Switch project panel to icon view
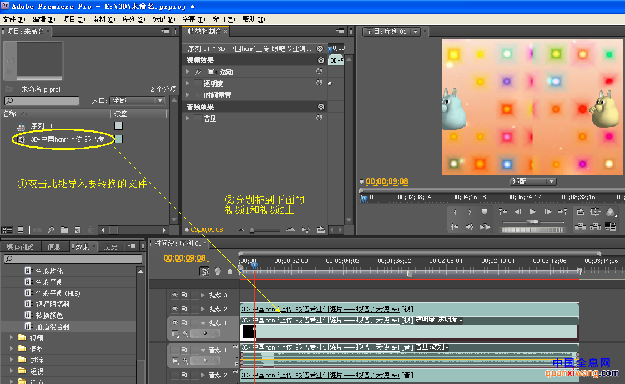This screenshot has width=625, height=384. (x=21, y=230)
